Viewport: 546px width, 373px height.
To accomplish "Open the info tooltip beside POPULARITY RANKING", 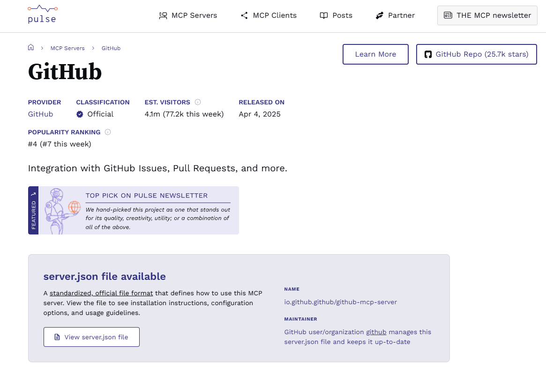I will (108, 132).
